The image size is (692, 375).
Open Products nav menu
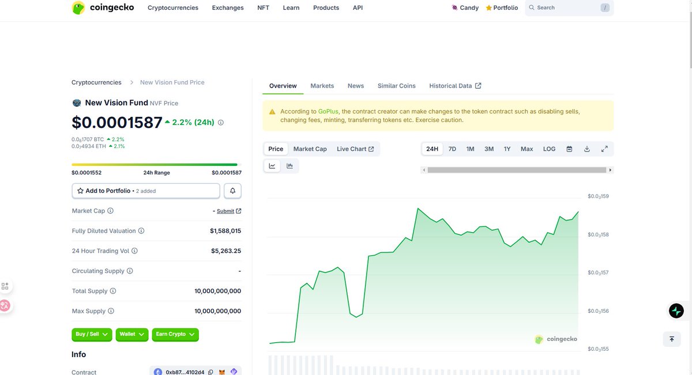(x=326, y=8)
